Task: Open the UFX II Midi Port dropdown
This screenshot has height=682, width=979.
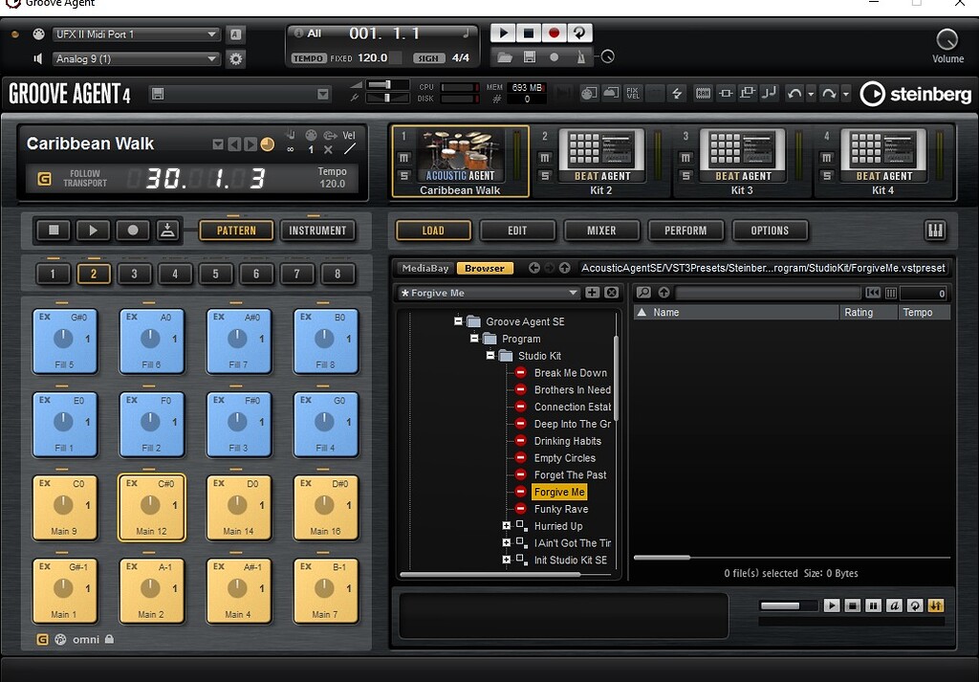Action: (x=135, y=33)
